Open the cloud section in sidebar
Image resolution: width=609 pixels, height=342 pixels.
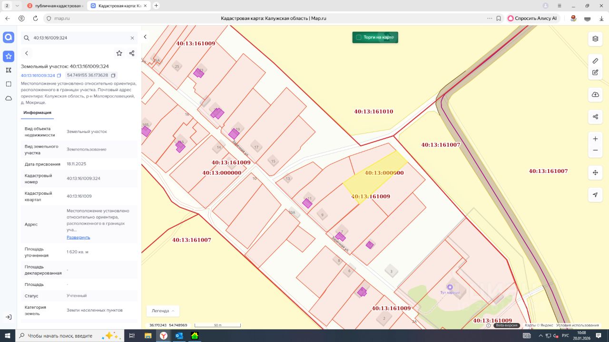(9, 98)
